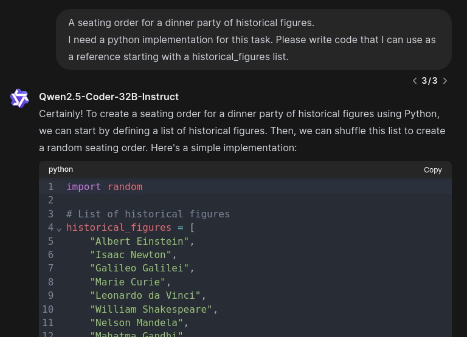Image resolution: width=467 pixels, height=337 pixels.
Task: Click the "Nelson Mandela" list entry
Action: click(137, 322)
